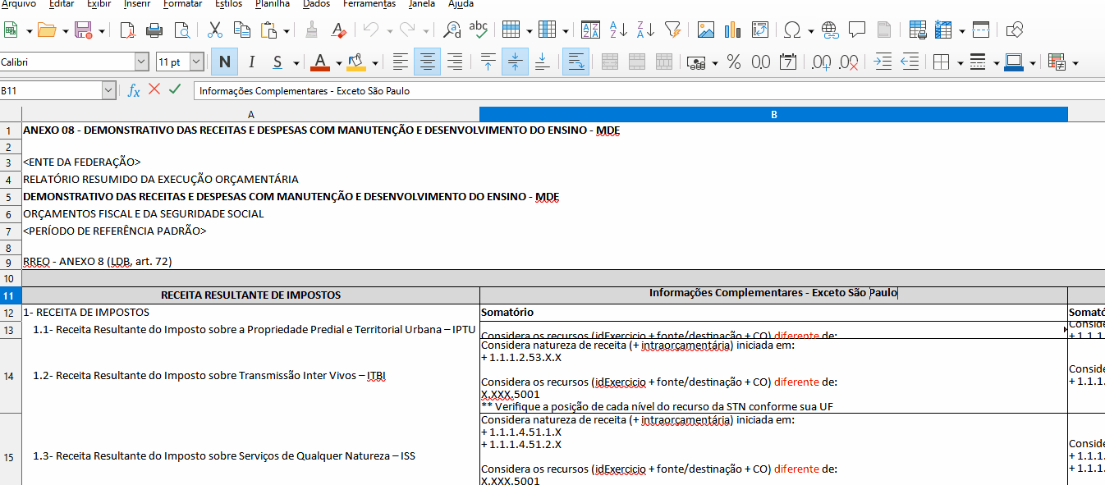
Task: Apply the yellow background color swatch
Action: tap(356, 62)
